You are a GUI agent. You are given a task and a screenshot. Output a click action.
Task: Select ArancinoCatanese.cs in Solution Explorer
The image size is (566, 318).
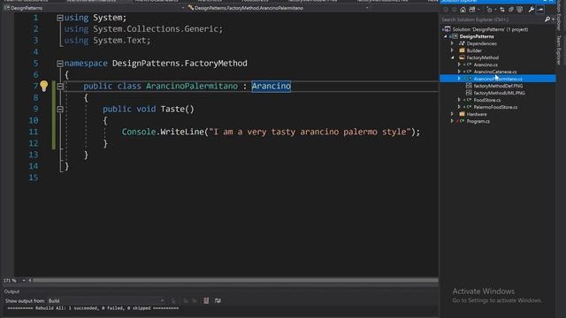pyautogui.click(x=495, y=72)
